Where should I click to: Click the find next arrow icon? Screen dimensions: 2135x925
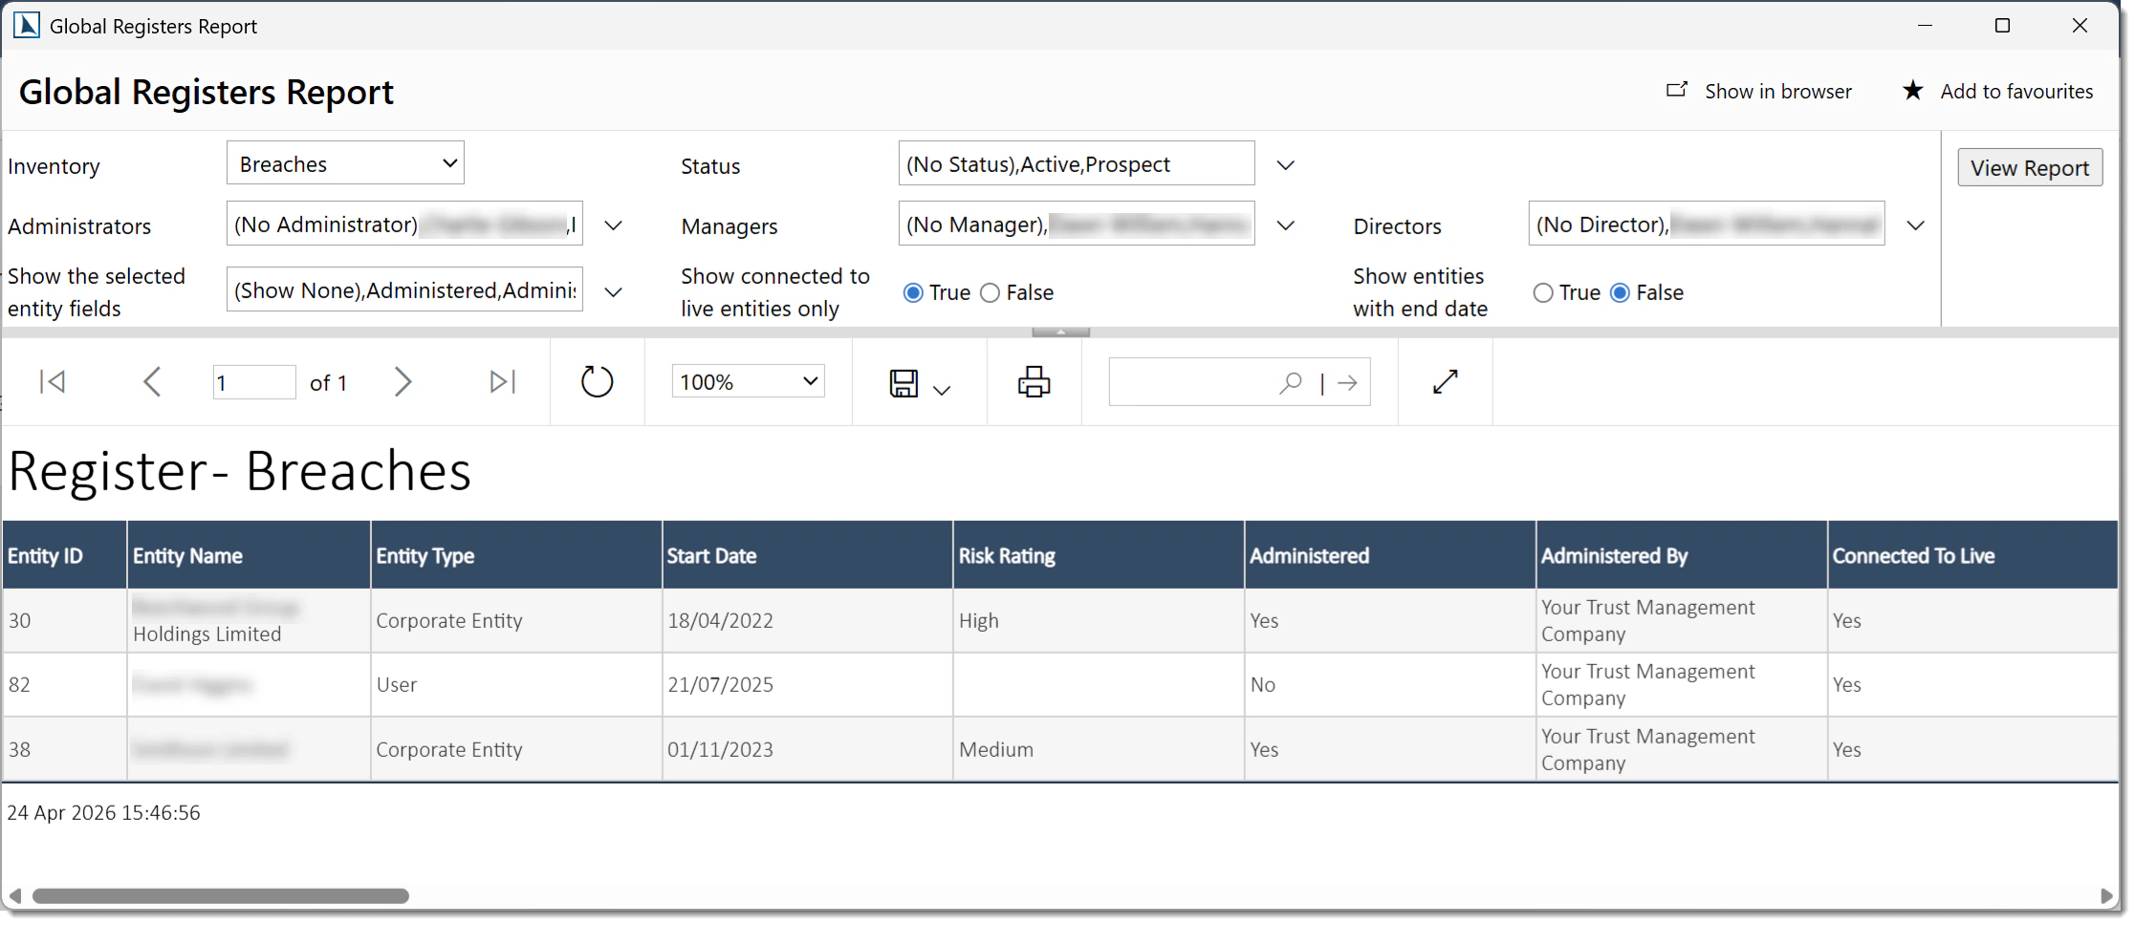click(x=1347, y=383)
